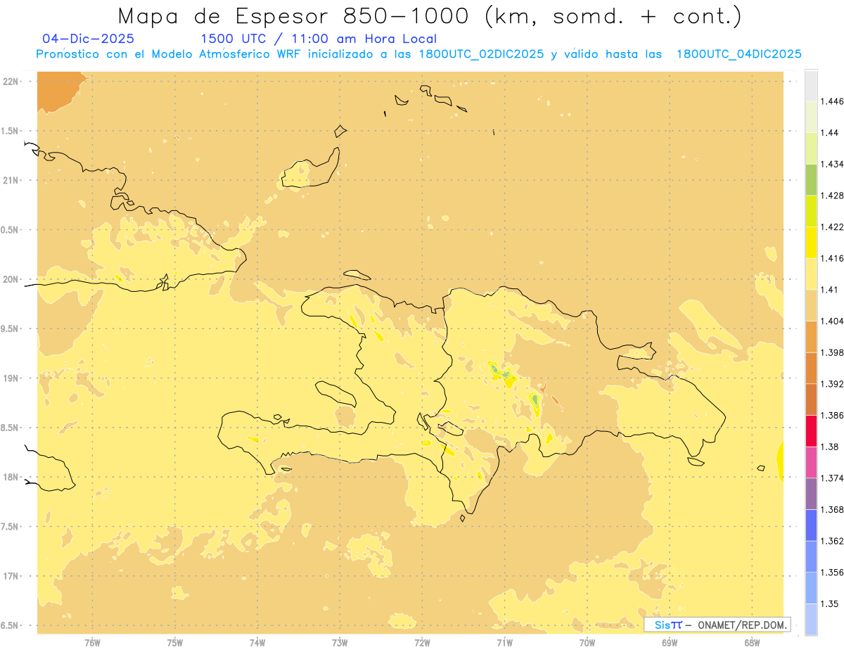
Task: Click the color bar label 1.428
Action: [832, 196]
